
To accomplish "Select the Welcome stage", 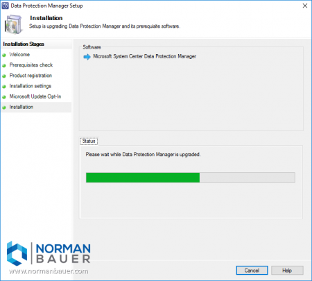I will pyautogui.click(x=19, y=55).
